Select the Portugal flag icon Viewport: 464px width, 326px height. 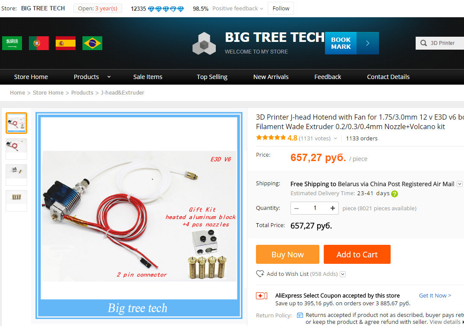click(39, 43)
